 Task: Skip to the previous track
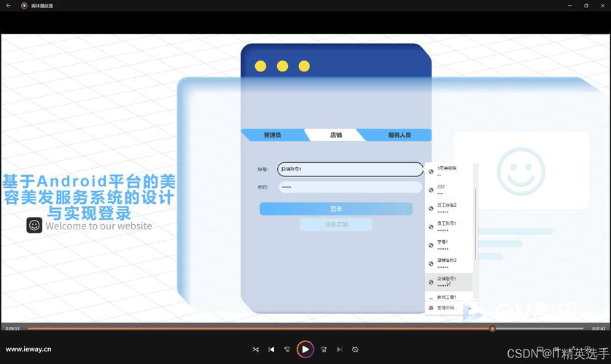[272, 349]
